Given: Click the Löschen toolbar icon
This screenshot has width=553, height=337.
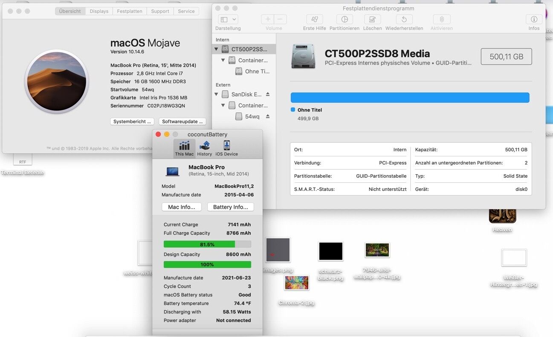Looking at the screenshot, I should (x=372, y=20).
